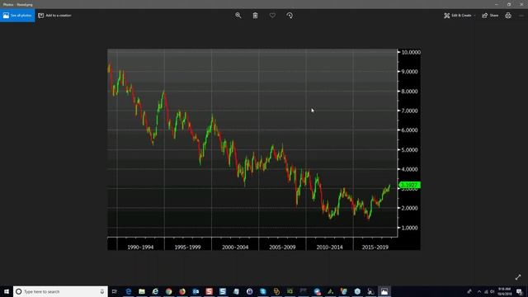Click the chart image in the viewer

click(x=264, y=149)
